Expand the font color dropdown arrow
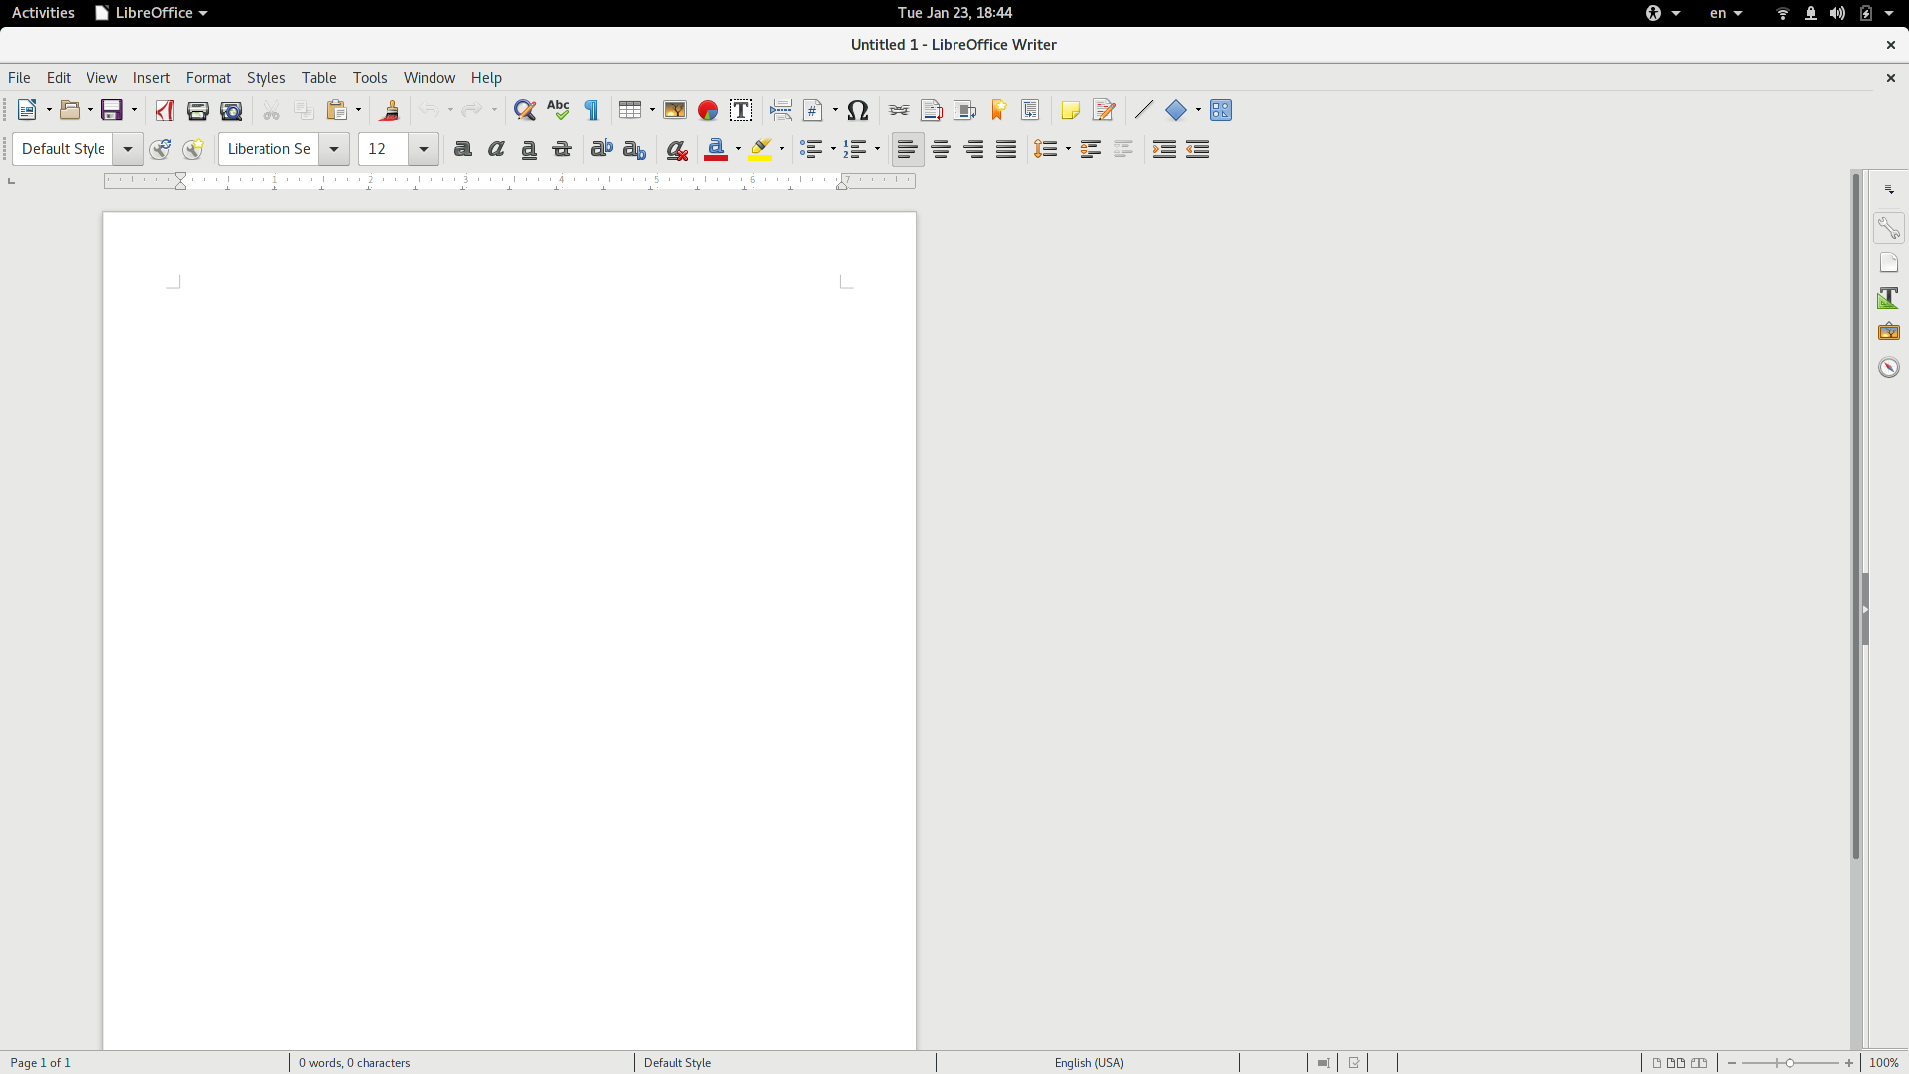The width and height of the screenshot is (1909, 1074). [738, 149]
